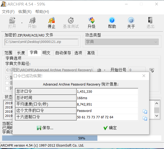164x149 pixels.
Task: Click the Upgrade (升级) icon
Action: (91, 23)
